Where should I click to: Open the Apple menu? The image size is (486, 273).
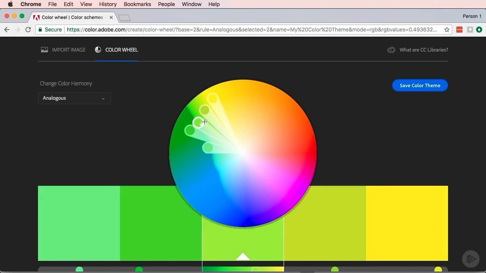[10, 4]
